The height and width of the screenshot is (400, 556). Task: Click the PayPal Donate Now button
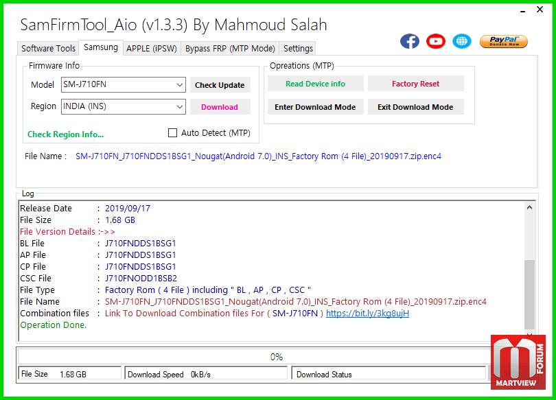tap(504, 41)
